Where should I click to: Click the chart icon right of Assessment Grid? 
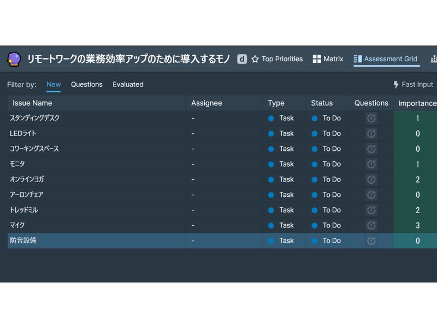point(434,59)
